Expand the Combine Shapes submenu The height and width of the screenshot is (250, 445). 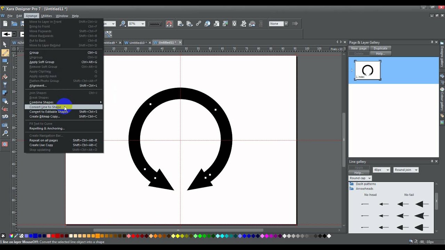click(64, 102)
